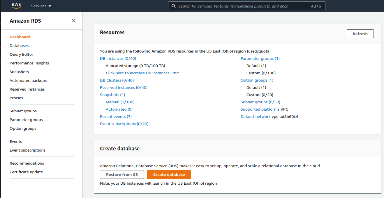Screen dimensions: 384x198
Task: Open the Option groups (1) resource link
Action: pos(257,80)
